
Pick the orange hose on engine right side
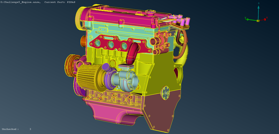coord(181,44)
